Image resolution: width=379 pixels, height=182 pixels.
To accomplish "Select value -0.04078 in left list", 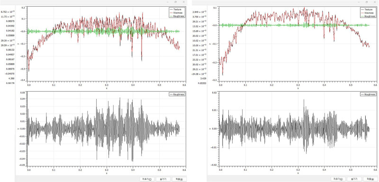I will click(x=9, y=74).
